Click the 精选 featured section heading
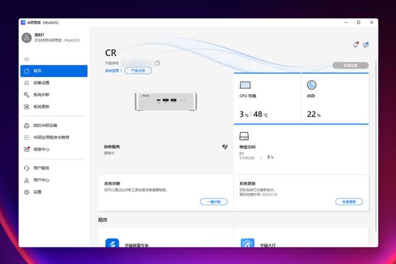The image size is (396, 264). (x=103, y=220)
